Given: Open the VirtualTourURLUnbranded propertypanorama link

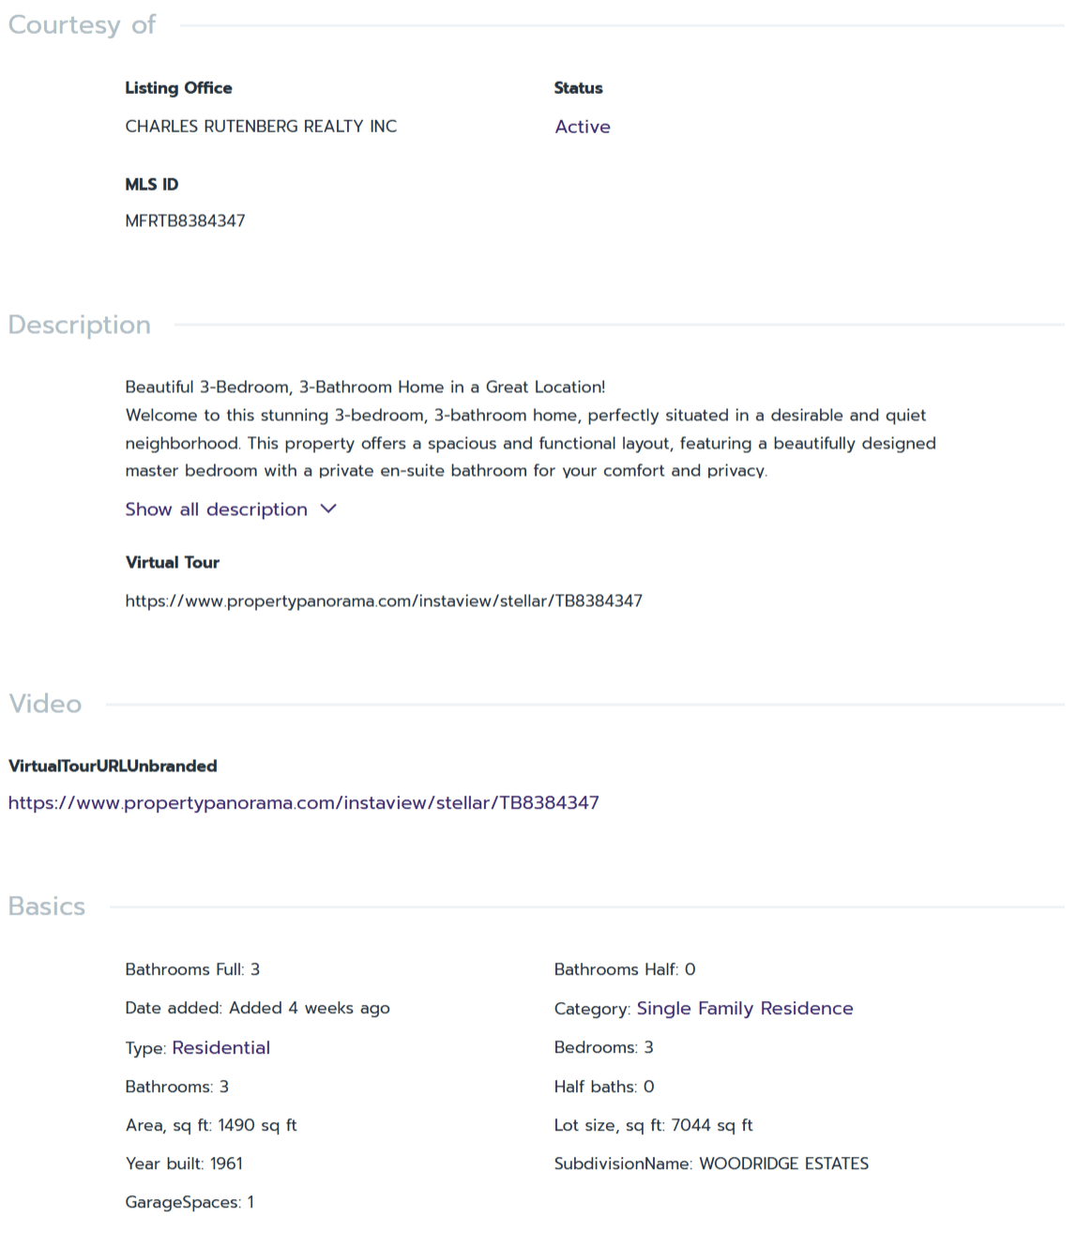Looking at the screenshot, I should pyautogui.click(x=303, y=803).
